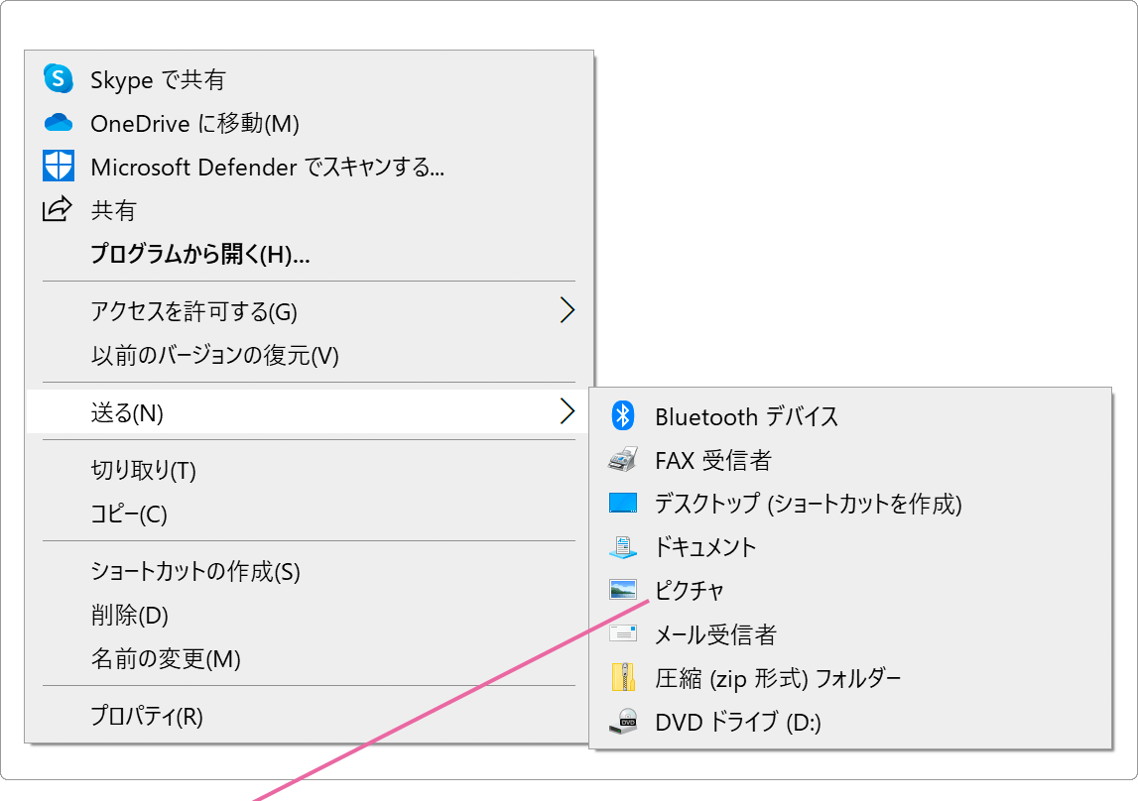
Task: Choose デスクトップ (ショートカットを作成)
Action: click(x=850, y=503)
